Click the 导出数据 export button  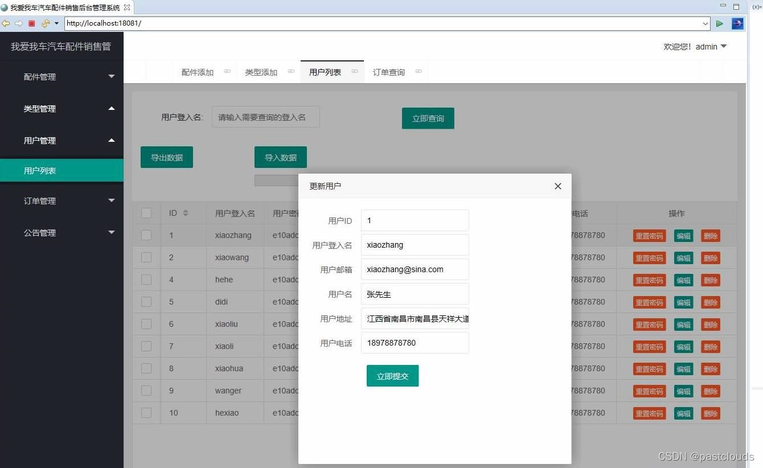pos(166,157)
